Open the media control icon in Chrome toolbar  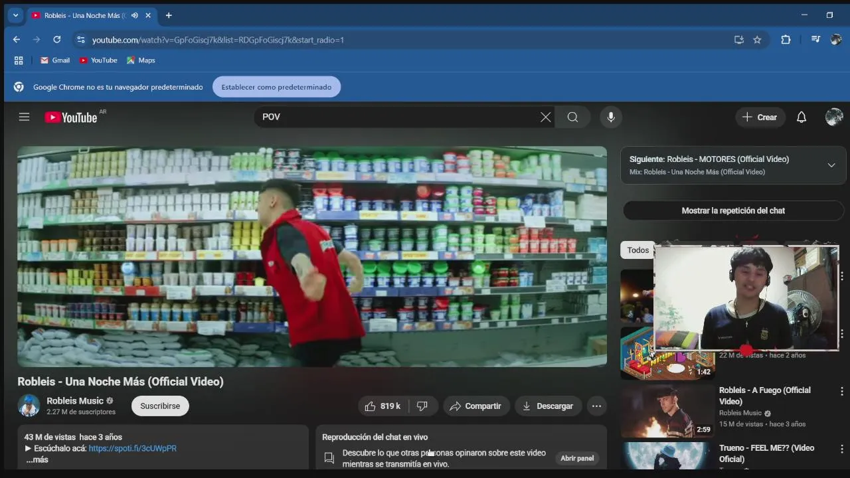pos(815,40)
